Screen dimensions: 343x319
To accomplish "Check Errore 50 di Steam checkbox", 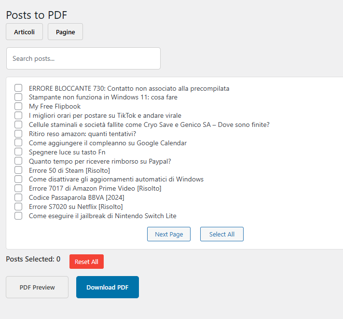I will click(x=18, y=170).
